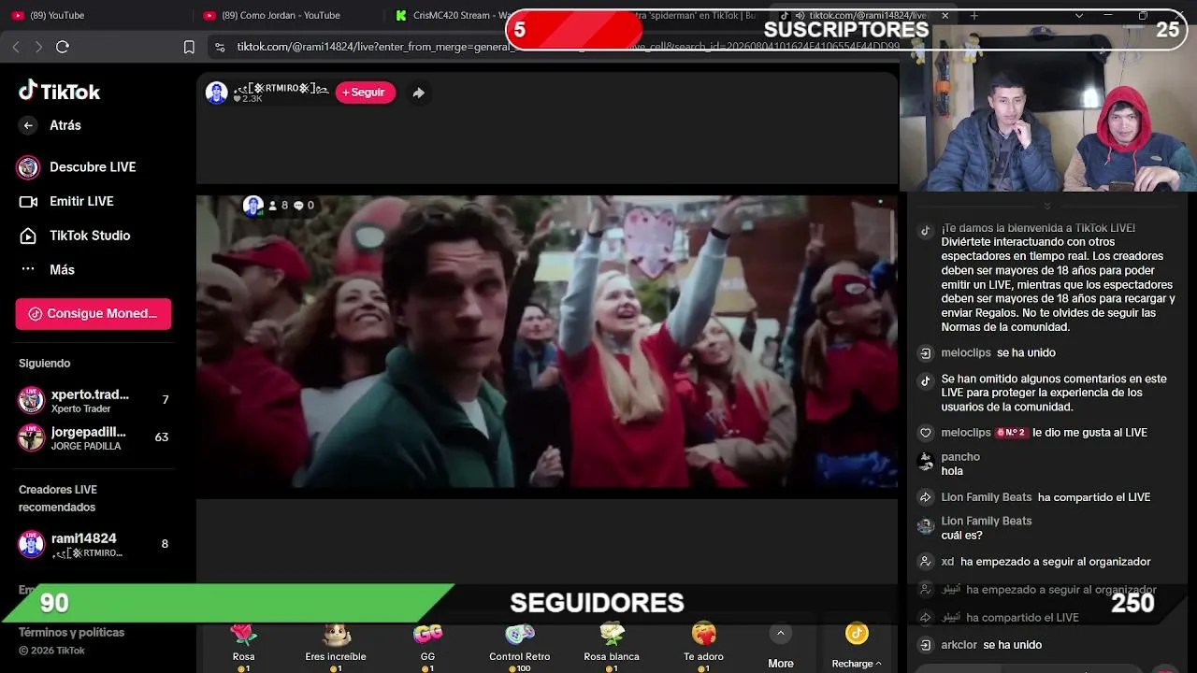
Task: Click xd username in chat
Action: tap(947, 562)
